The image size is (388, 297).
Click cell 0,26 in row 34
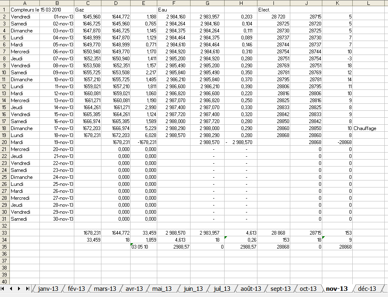241,240
